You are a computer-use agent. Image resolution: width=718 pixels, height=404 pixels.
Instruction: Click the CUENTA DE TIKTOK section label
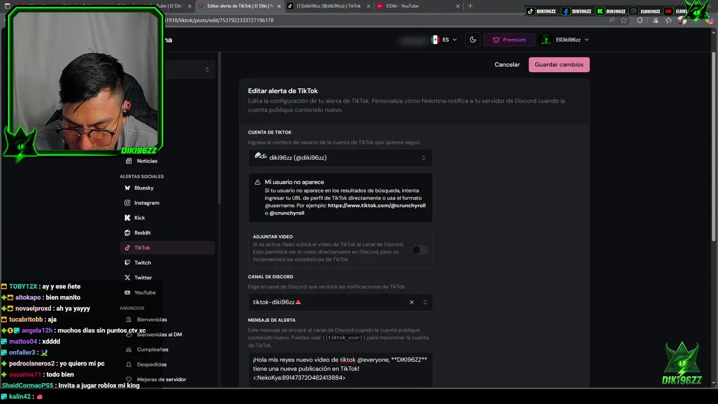pos(270,132)
